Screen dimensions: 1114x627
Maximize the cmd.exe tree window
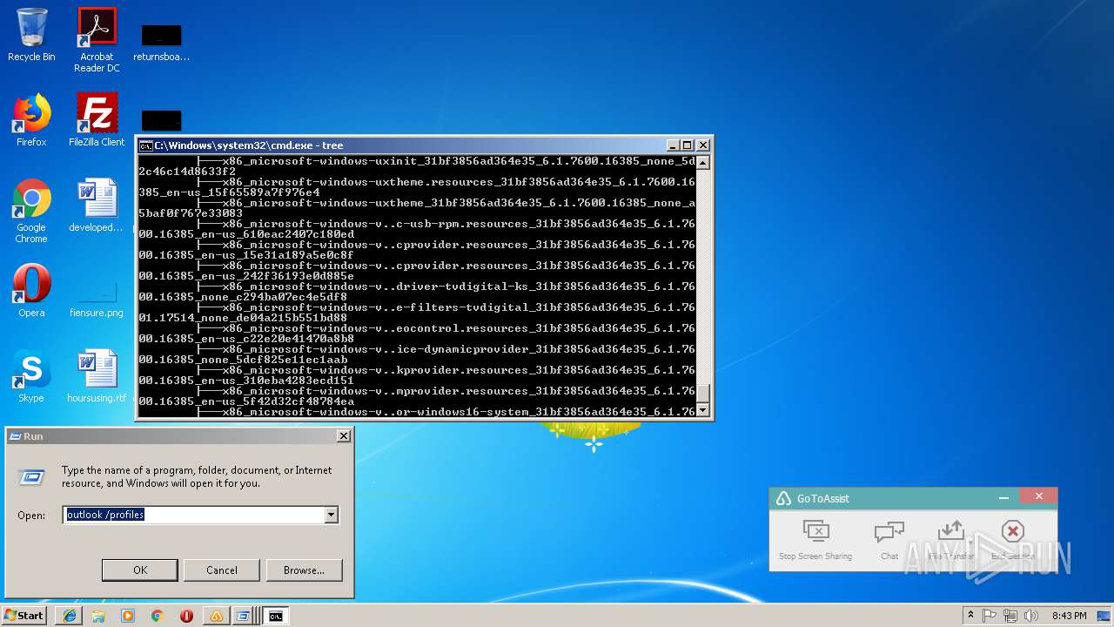click(x=688, y=145)
